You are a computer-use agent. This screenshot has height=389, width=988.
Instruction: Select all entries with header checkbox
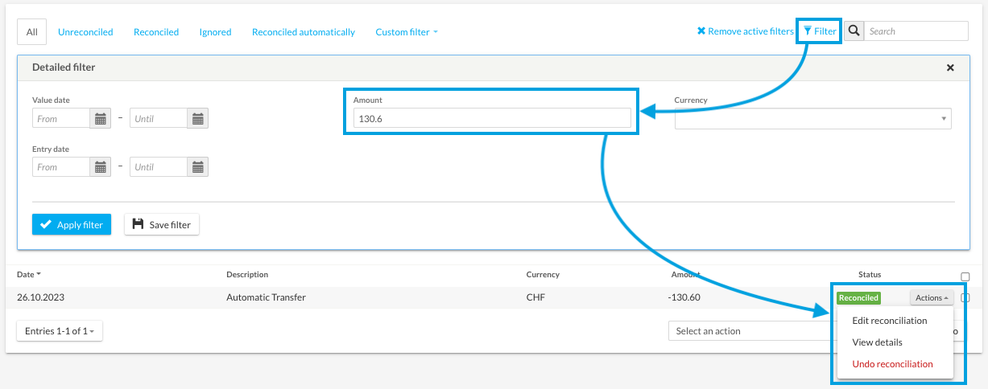tap(965, 276)
